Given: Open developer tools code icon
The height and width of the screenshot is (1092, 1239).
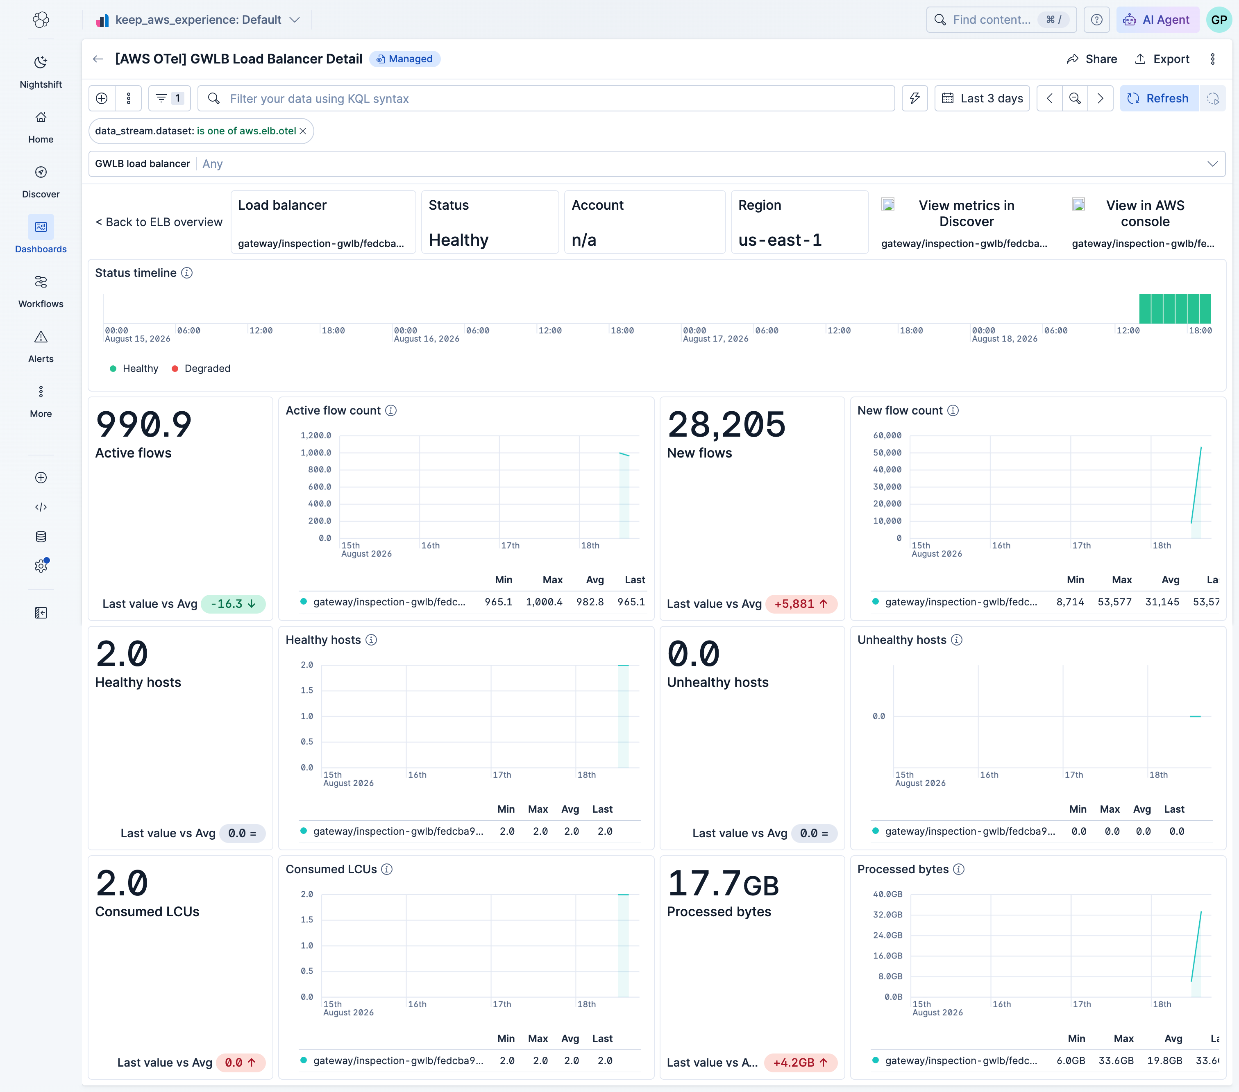Looking at the screenshot, I should coord(41,507).
